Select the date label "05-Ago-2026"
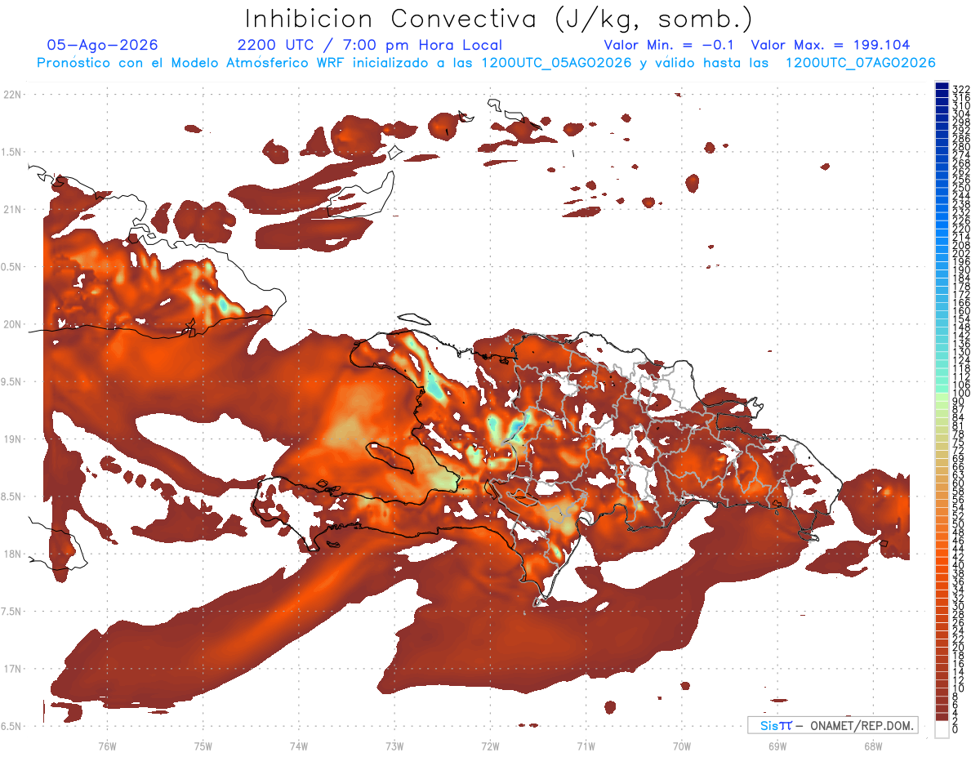This screenshot has width=980, height=757. tap(103, 45)
